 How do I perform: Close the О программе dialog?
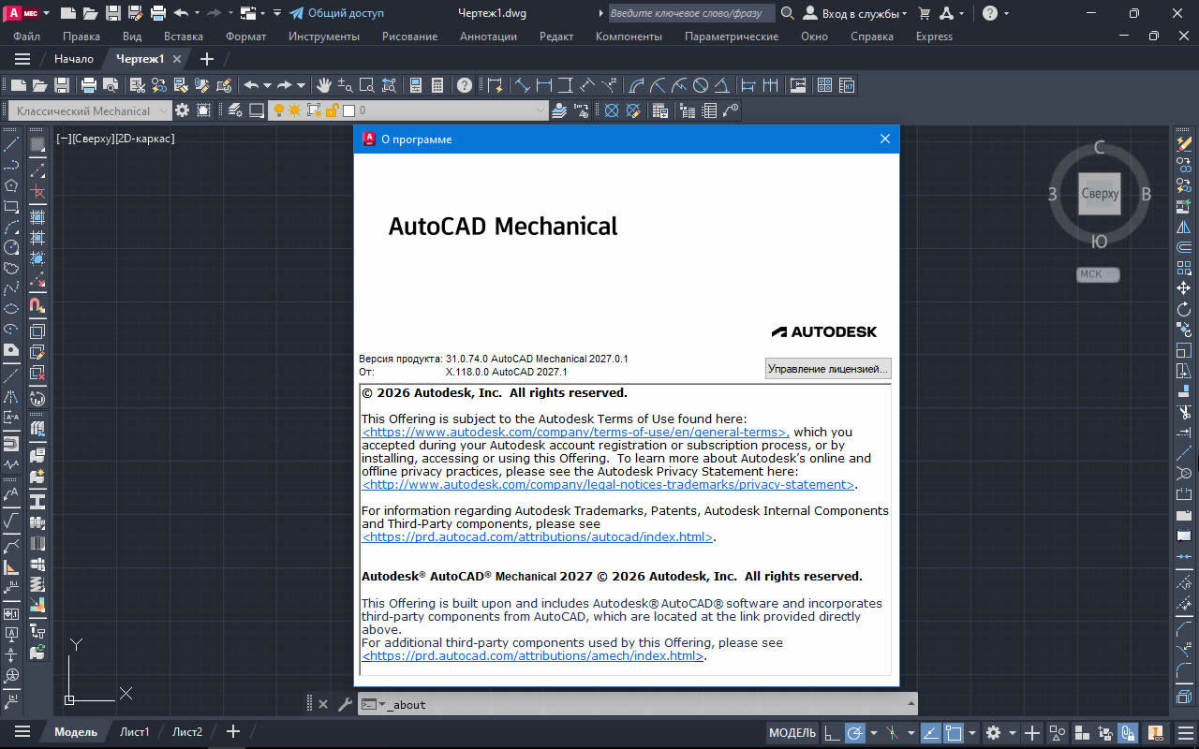coord(885,139)
